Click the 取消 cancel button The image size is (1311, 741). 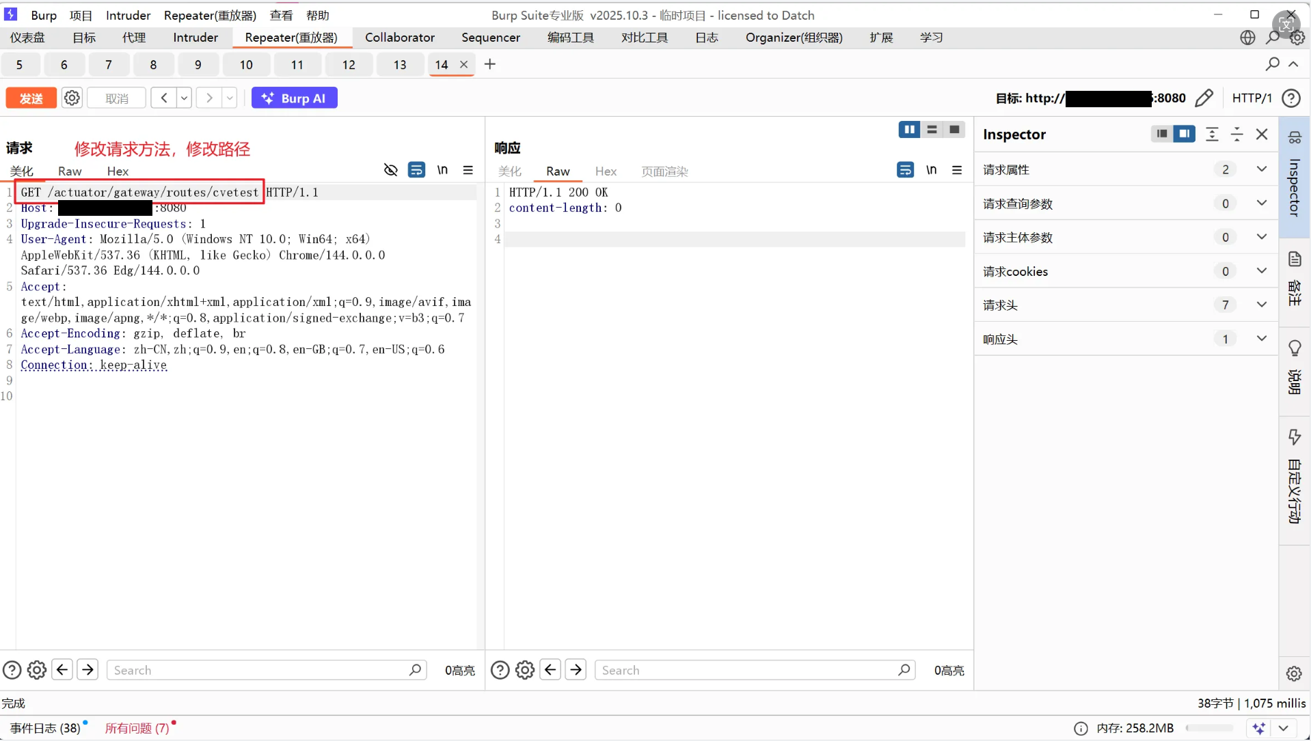pos(117,98)
